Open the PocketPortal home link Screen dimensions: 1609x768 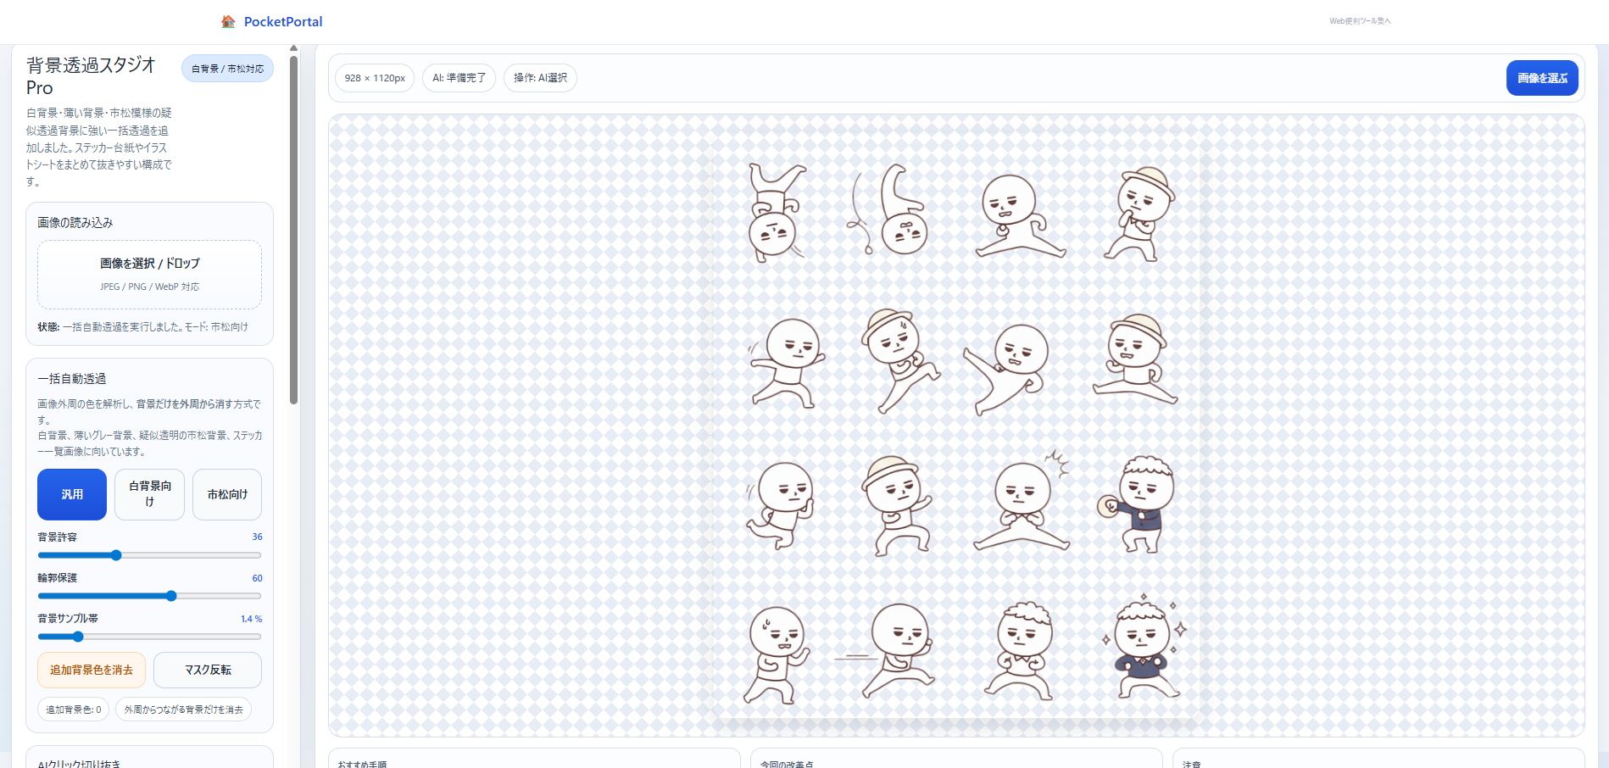pyautogui.click(x=282, y=22)
